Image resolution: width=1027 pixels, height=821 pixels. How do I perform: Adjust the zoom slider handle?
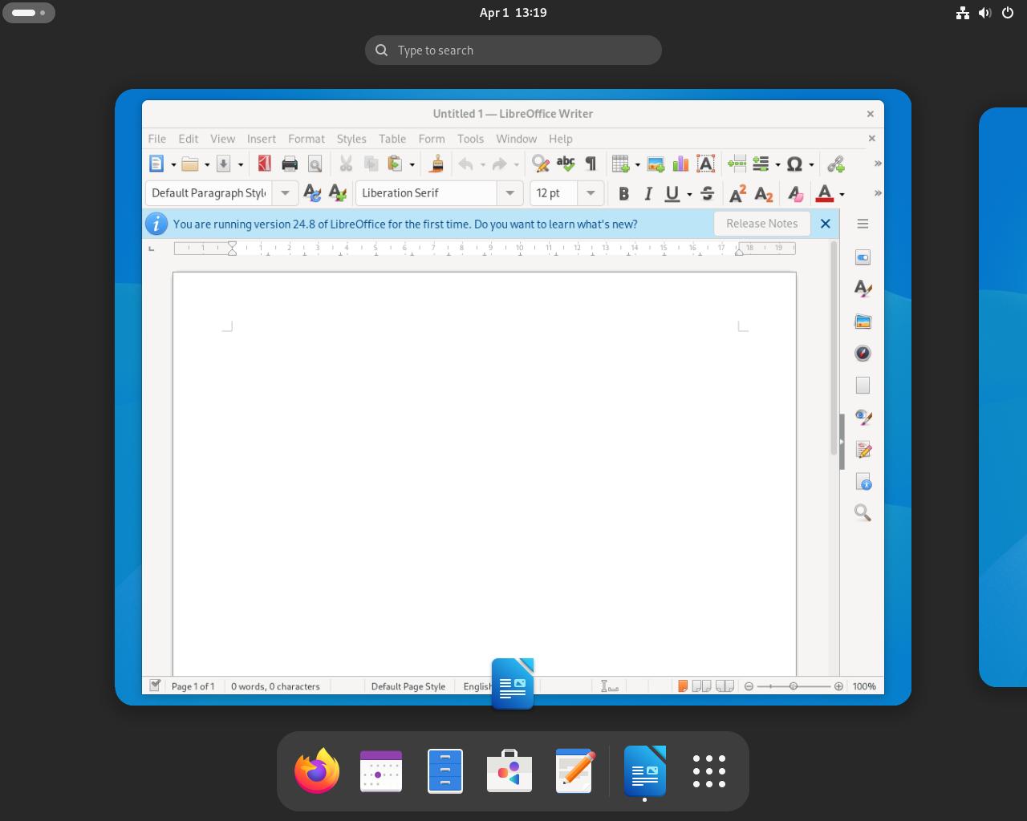pyautogui.click(x=794, y=686)
